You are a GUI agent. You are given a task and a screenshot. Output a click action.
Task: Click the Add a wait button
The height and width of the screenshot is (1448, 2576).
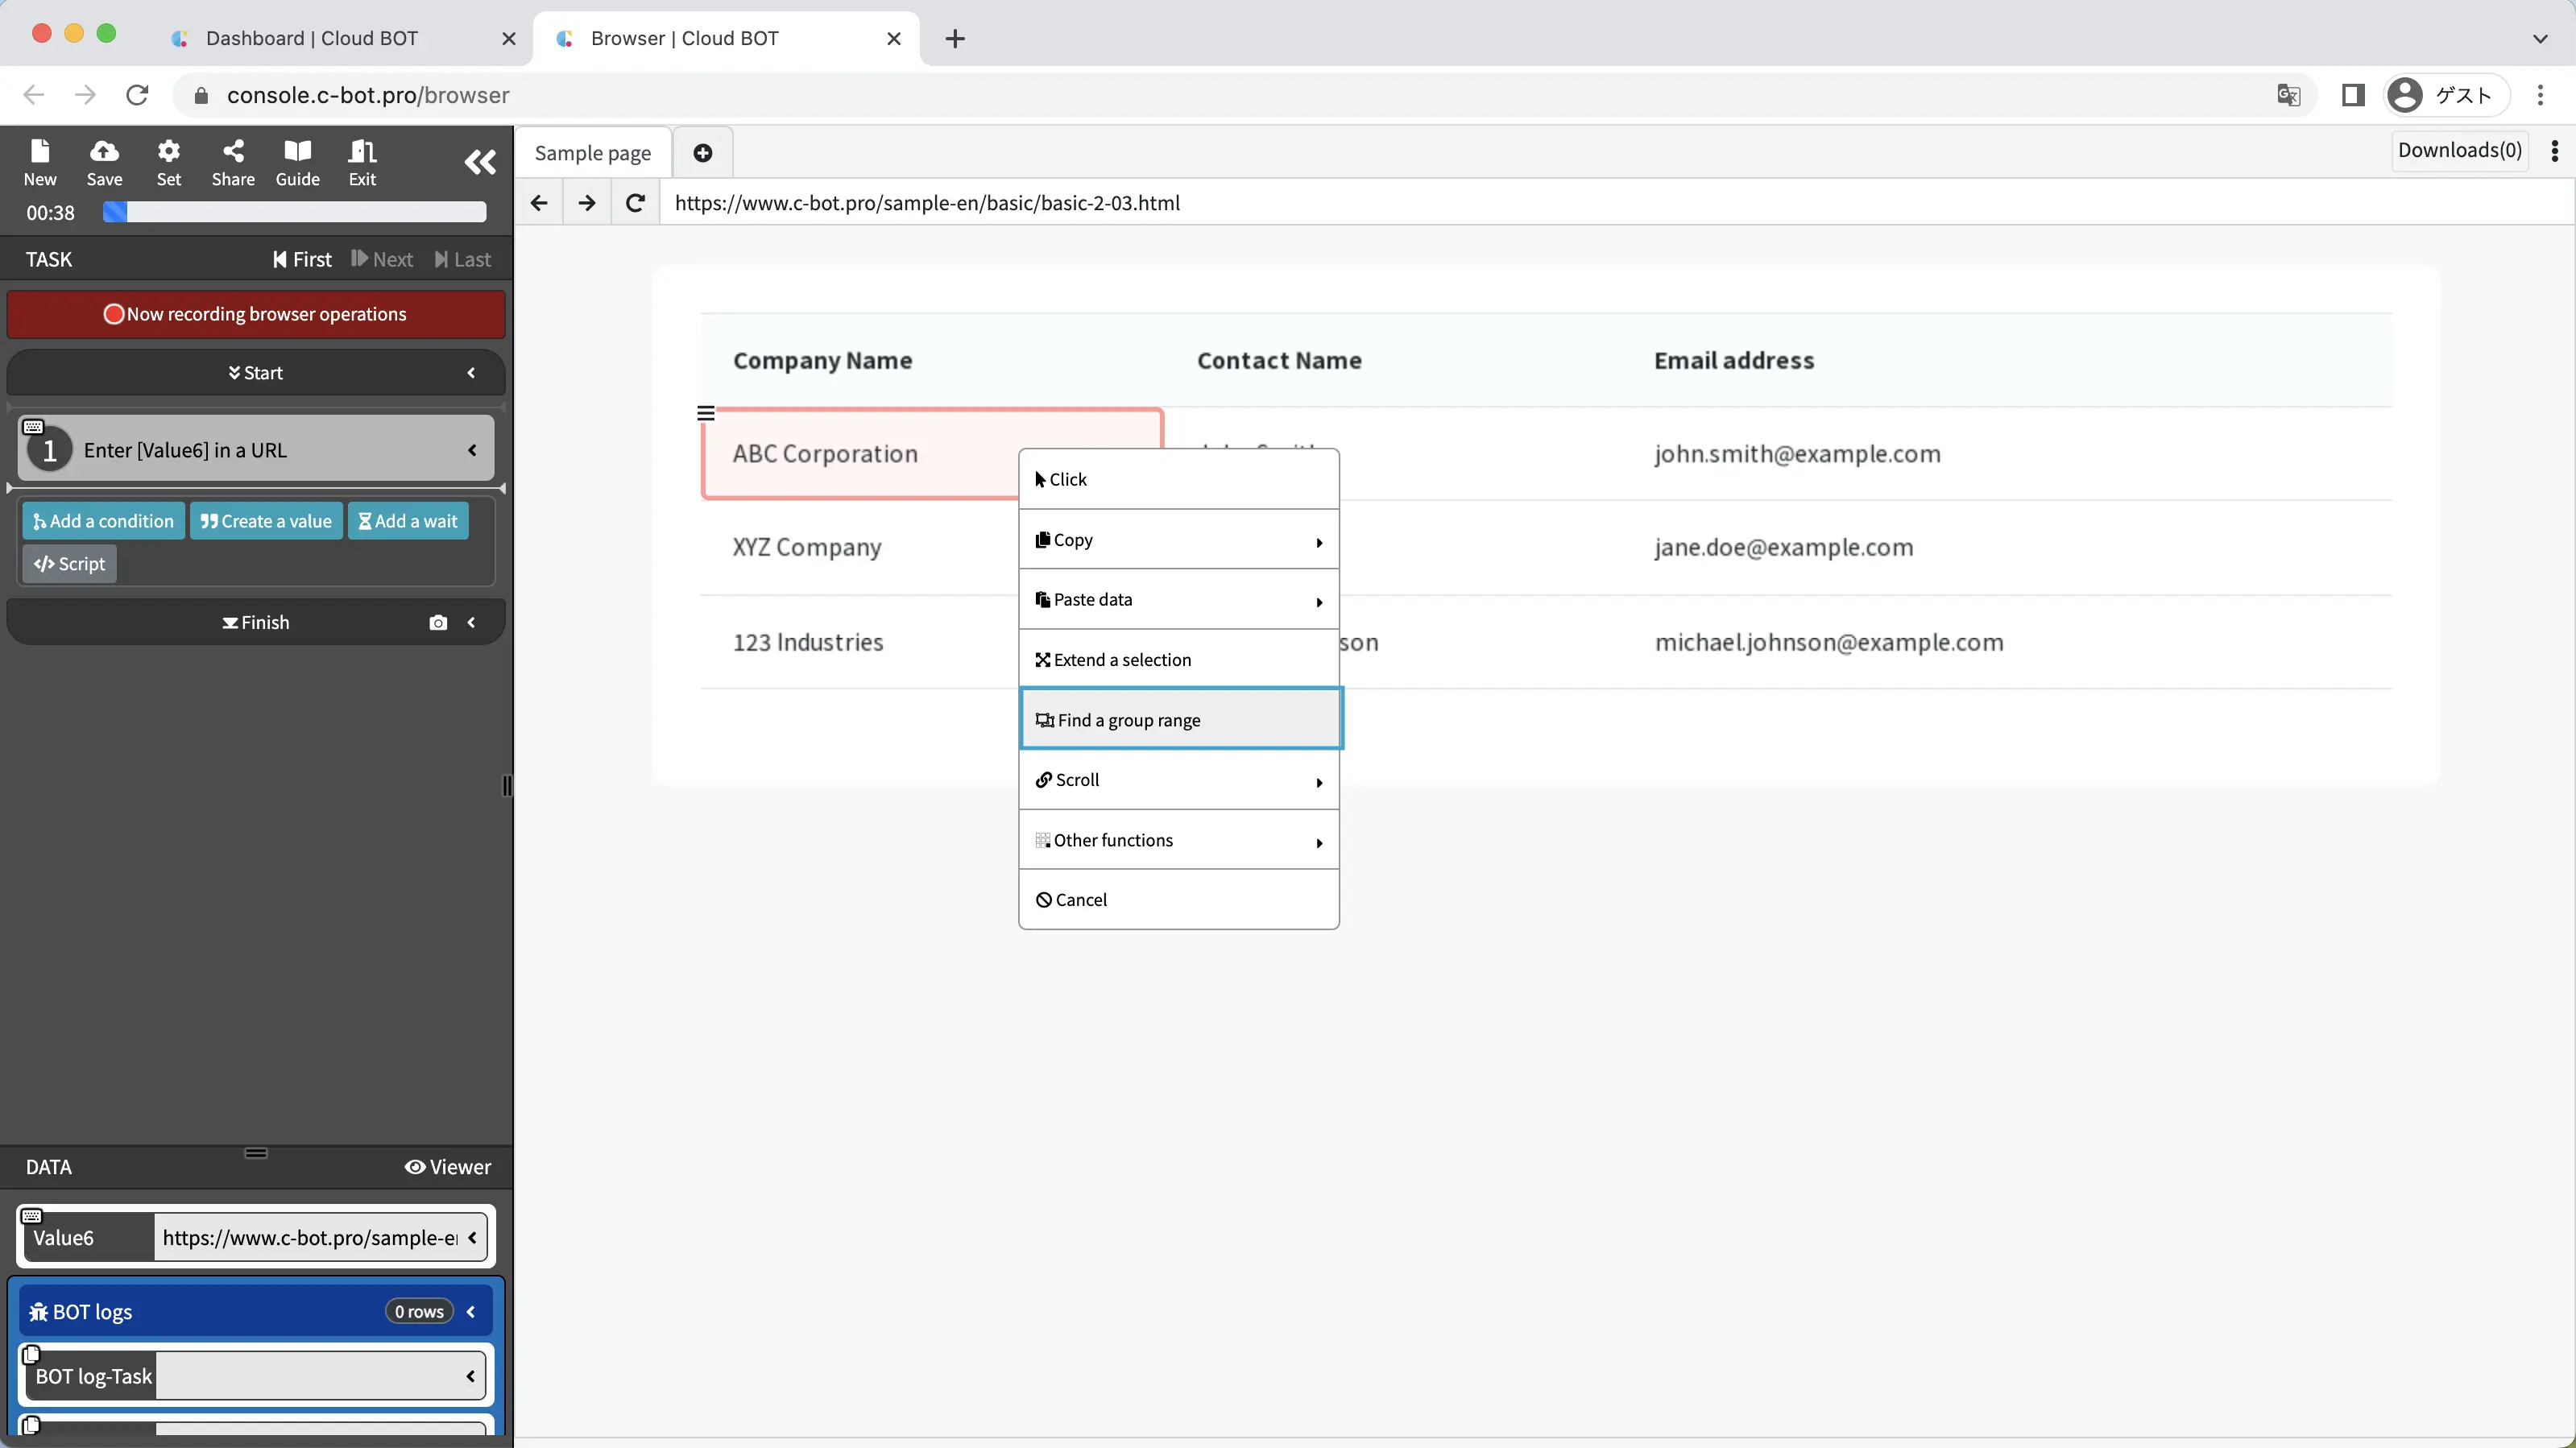click(x=407, y=520)
